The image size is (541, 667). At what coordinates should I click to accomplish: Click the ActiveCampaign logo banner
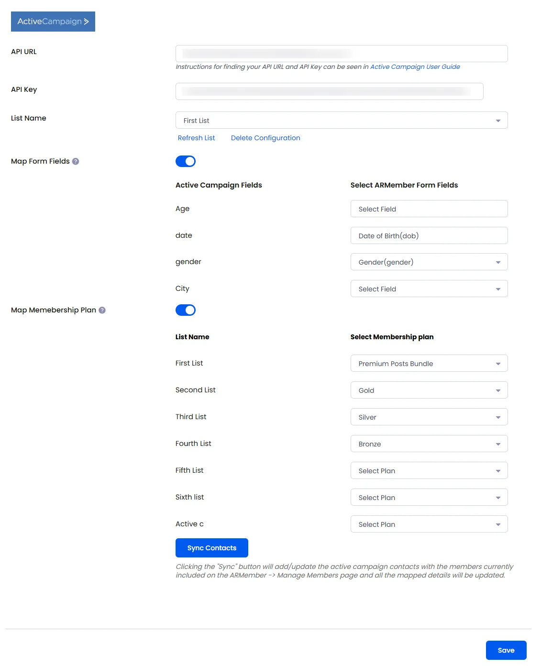tap(53, 22)
